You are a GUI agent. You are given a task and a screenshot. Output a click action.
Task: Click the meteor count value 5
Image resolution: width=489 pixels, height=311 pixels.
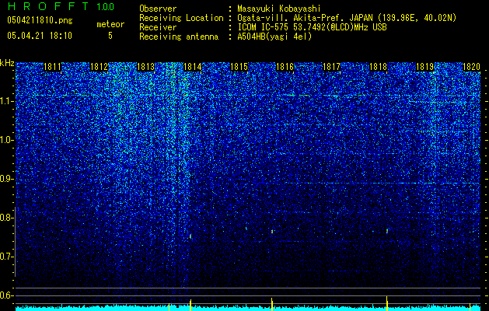coord(110,36)
